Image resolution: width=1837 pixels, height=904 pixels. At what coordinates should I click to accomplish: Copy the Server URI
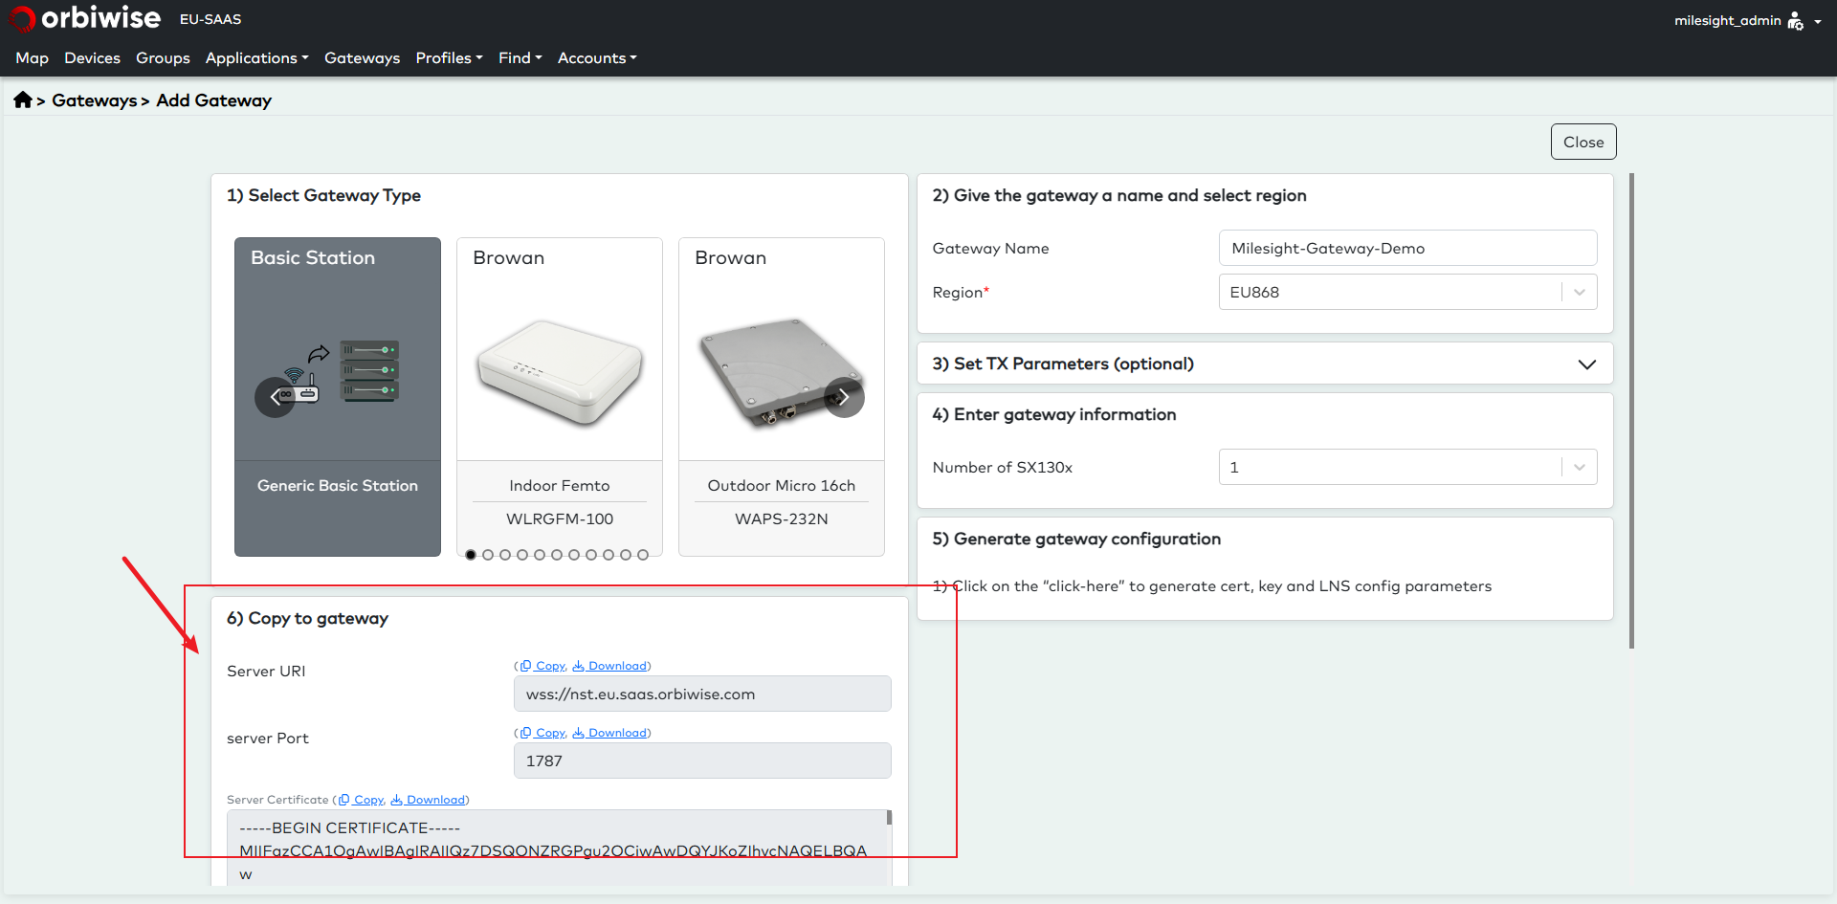point(543,666)
